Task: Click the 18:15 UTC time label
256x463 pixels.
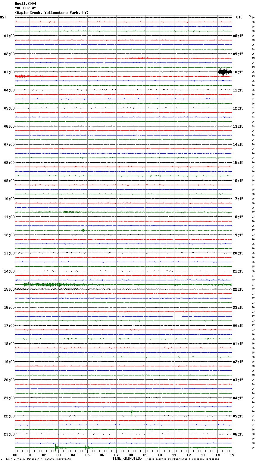Action: (x=238, y=217)
